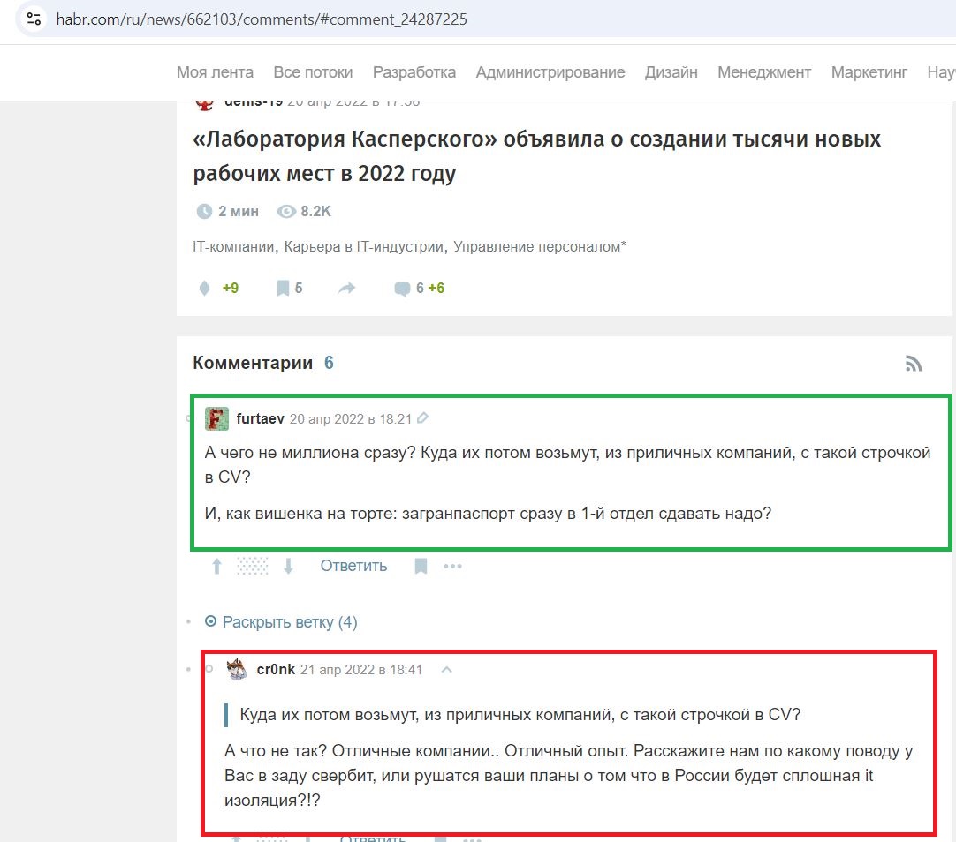Go to Все потоки section
Viewport: 956px width, 842px height.
(x=313, y=72)
